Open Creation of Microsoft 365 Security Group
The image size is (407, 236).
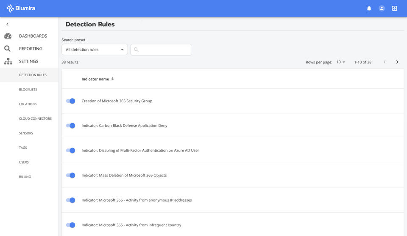click(x=117, y=101)
